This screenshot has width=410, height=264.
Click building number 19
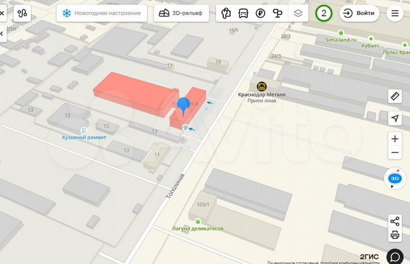coord(218,62)
